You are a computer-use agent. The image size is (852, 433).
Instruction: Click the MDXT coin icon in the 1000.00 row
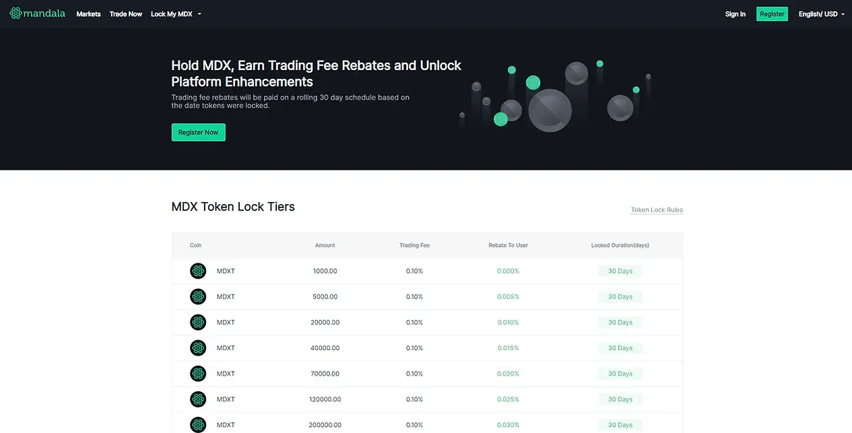[x=198, y=271]
